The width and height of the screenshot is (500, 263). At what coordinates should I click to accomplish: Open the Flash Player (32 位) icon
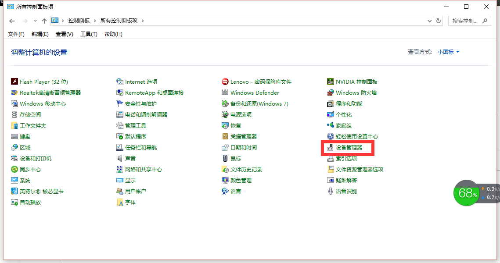click(x=14, y=82)
